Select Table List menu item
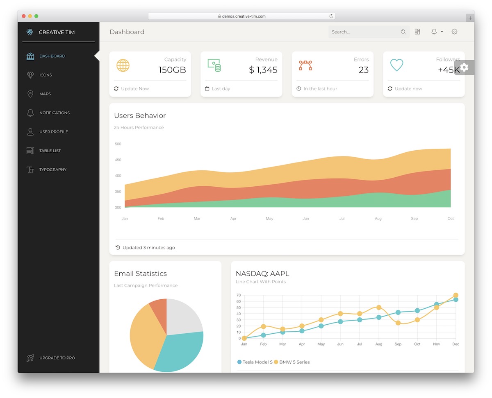This screenshot has width=492, height=398. pyautogui.click(x=50, y=151)
